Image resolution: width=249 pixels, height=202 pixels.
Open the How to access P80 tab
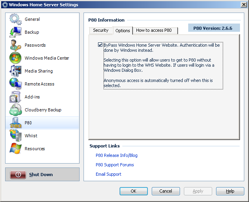coord(155,30)
